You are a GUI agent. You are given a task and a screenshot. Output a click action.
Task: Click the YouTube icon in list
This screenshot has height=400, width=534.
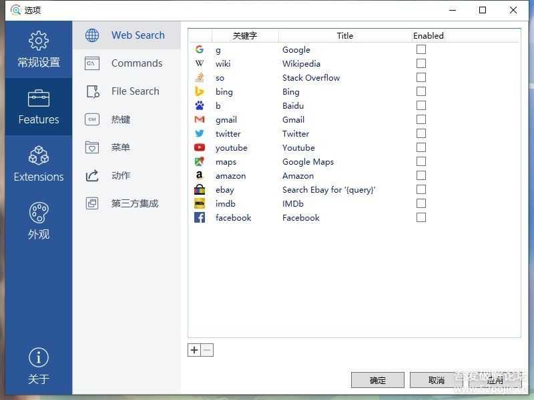pos(200,147)
